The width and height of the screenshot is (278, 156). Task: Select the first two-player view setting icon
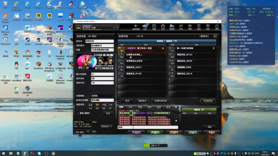[x=91, y=105]
